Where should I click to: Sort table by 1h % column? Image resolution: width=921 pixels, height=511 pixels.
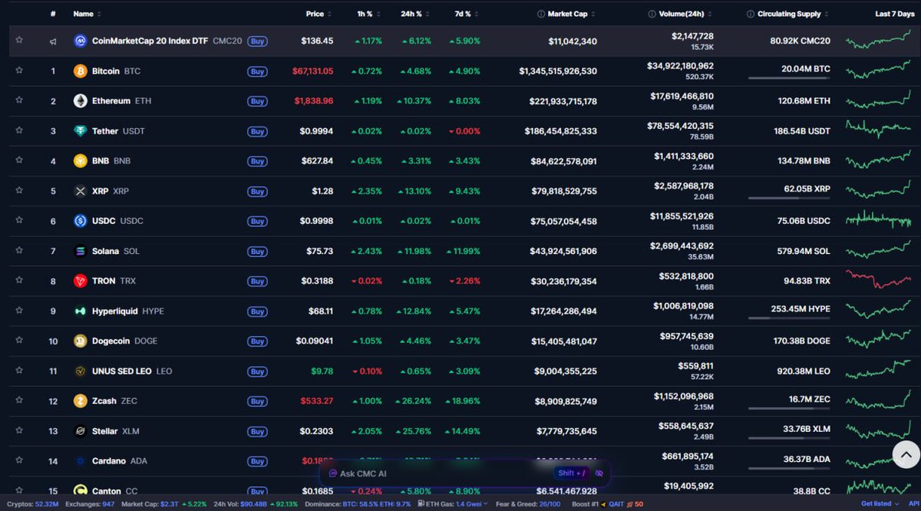(368, 14)
